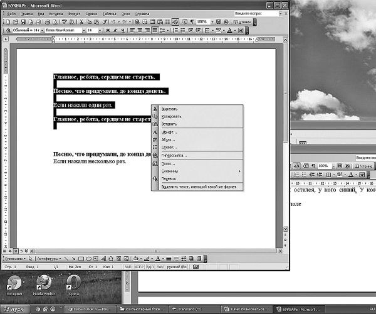Click the font color button in formatting toolbar
This screenshot has width=376, height=314.
click(231, 30)
